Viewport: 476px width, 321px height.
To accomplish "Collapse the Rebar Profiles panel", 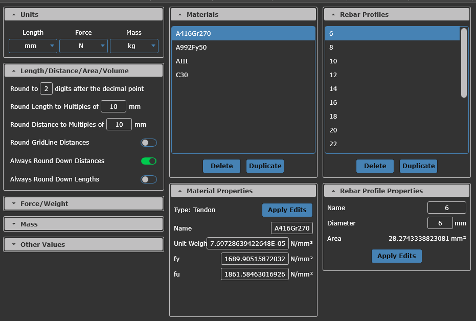I will 396,14.
